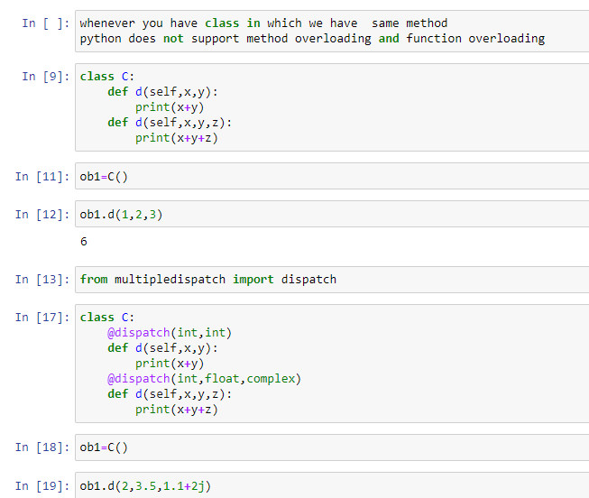589x498 pixels.
Task: Click the @dispatch(int,float,complex) decorator line
Action: click(x=204, y=379)
